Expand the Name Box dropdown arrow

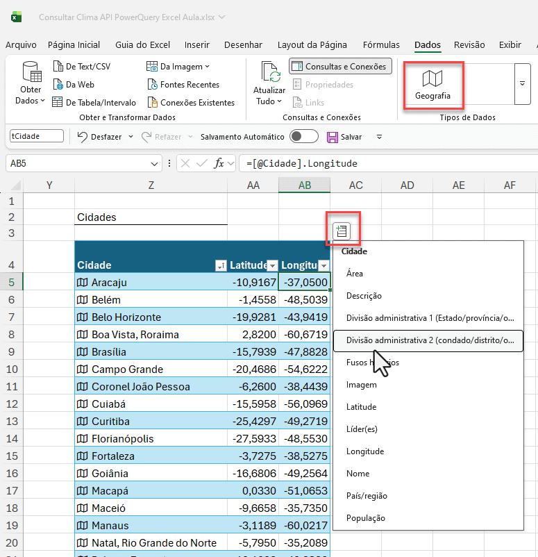155,164
